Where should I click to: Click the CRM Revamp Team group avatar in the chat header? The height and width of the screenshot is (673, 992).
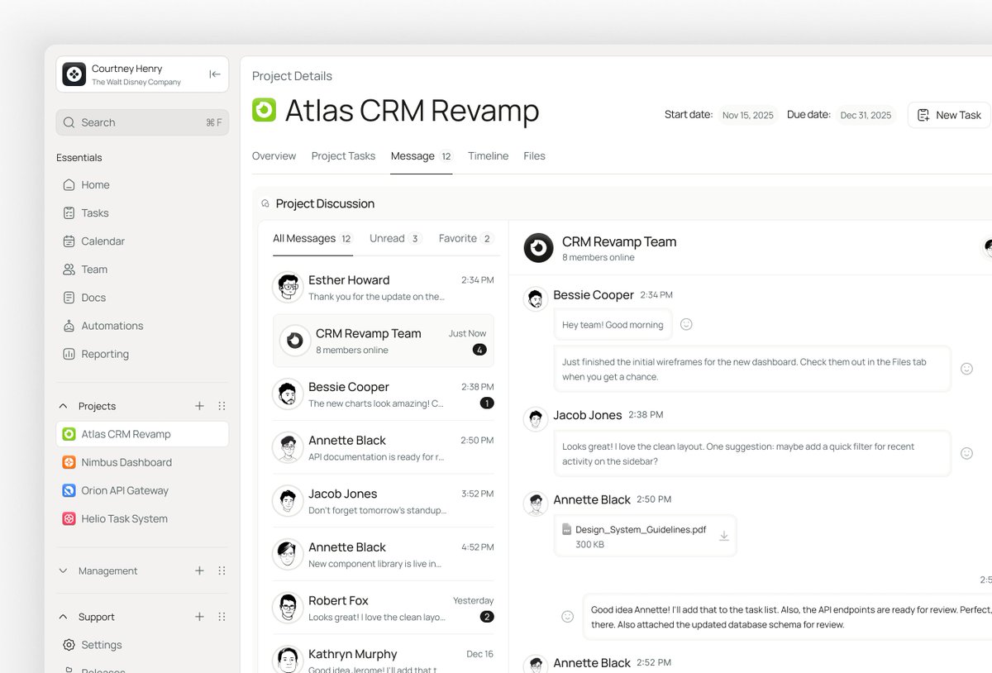539,248
